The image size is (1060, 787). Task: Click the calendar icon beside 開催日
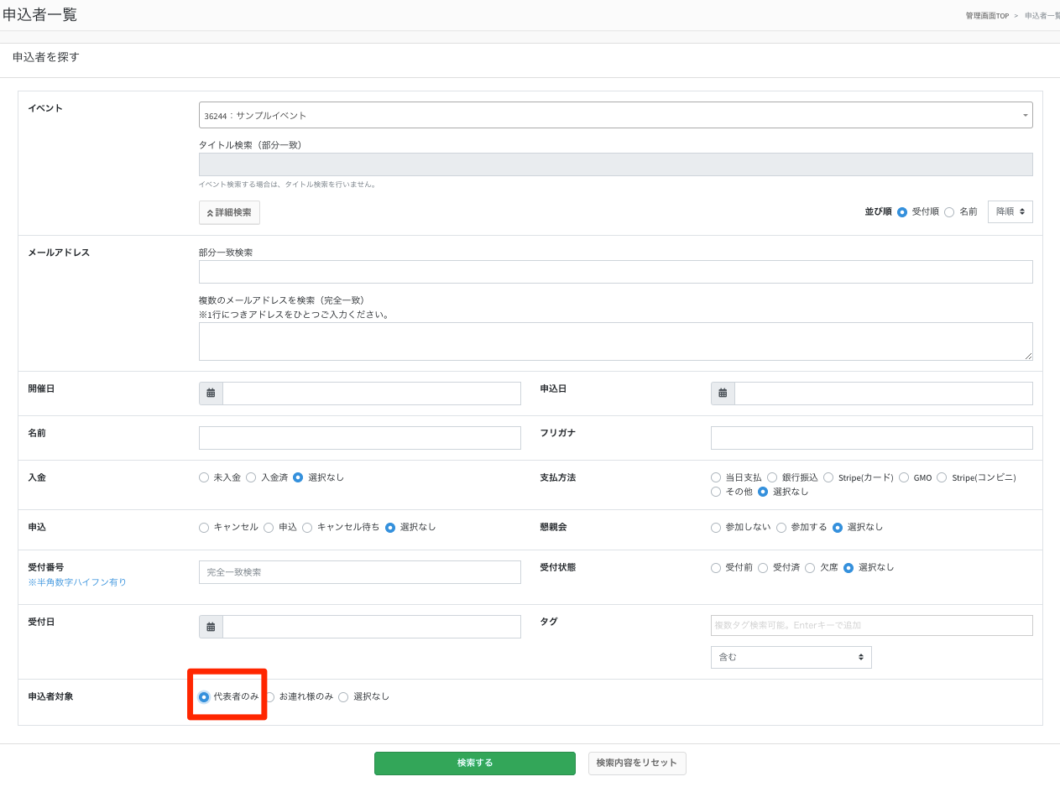(x=211, y=393)
